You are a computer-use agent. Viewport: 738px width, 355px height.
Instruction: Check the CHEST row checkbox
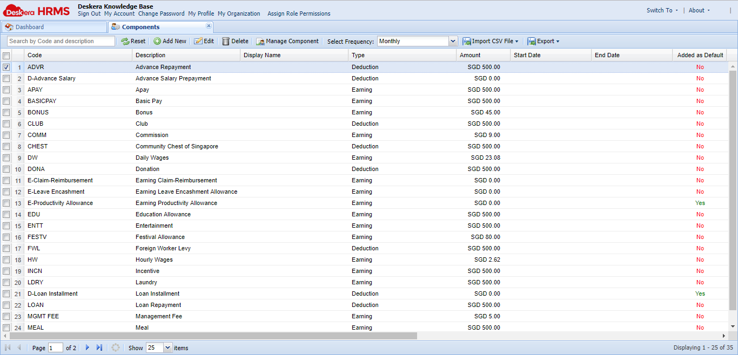6,147
